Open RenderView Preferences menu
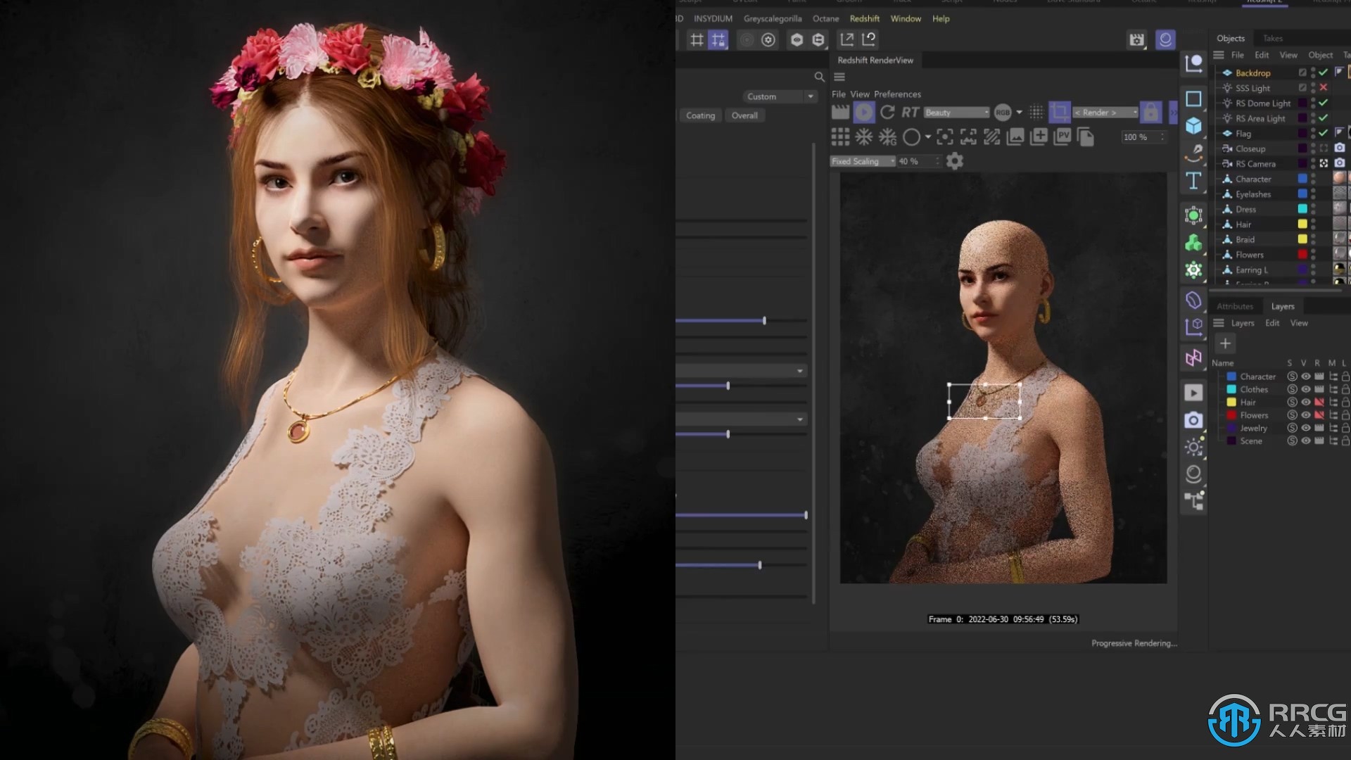Viewport: 1351px width, 760px height. (897, 94)
